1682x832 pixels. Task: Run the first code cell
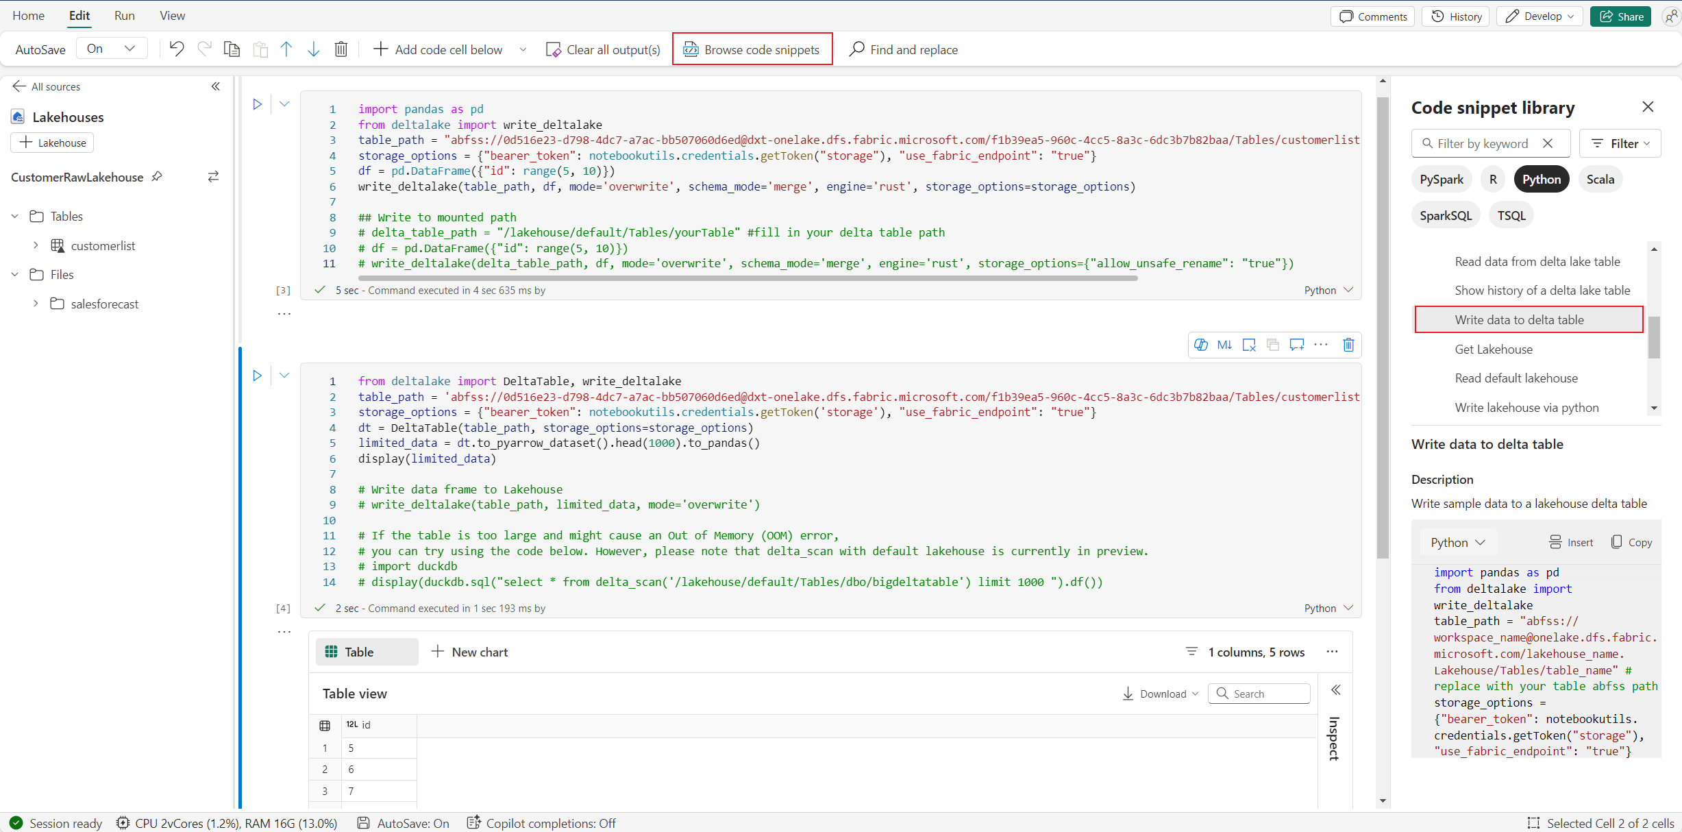257,104
